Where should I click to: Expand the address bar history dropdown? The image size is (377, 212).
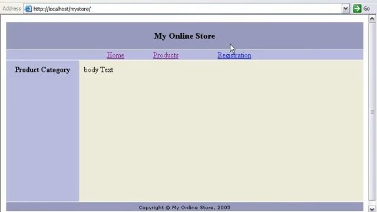point(346,9)
